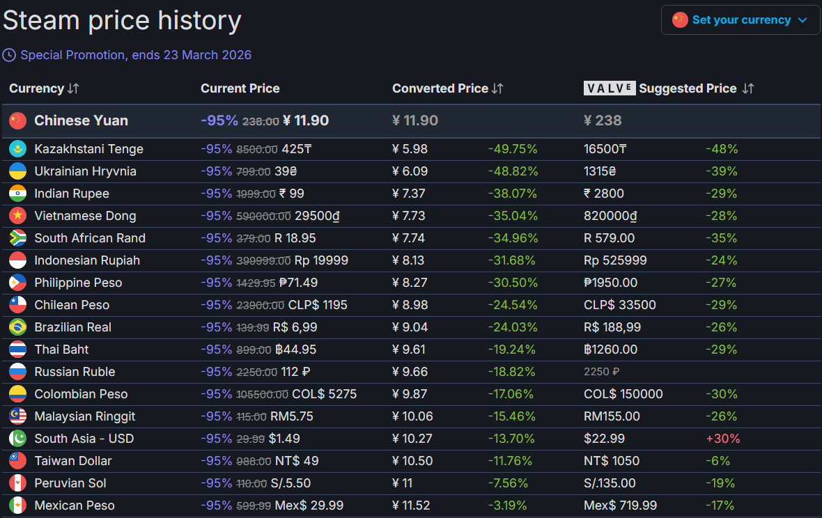
Task: Select the Chinese Yuan highlighted row
Action: point(81,120)
